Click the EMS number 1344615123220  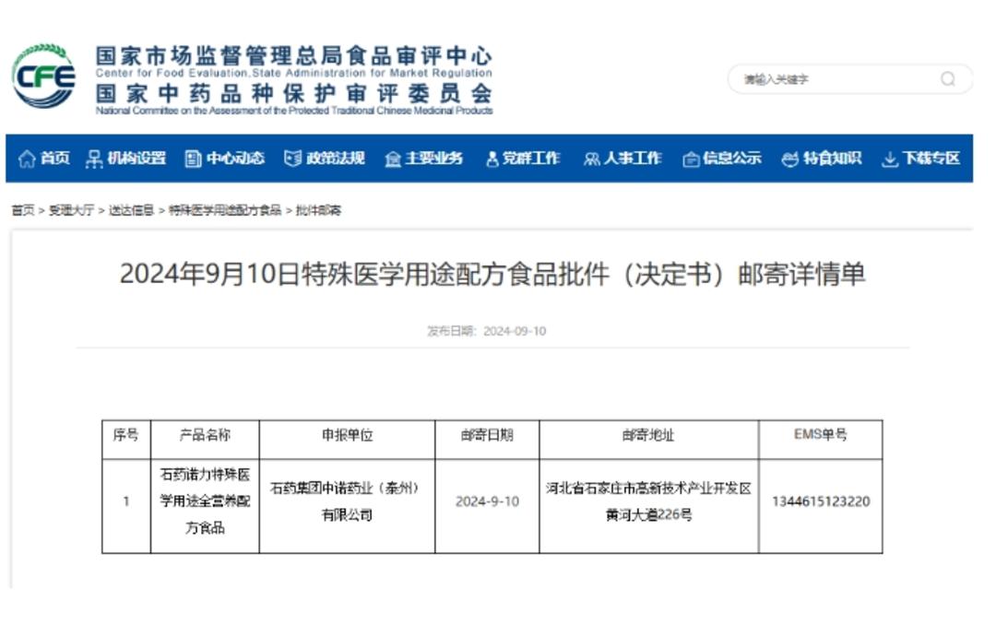pos(821,501)
